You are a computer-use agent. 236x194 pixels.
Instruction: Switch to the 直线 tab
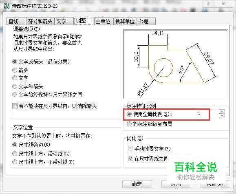click(16, 21)
